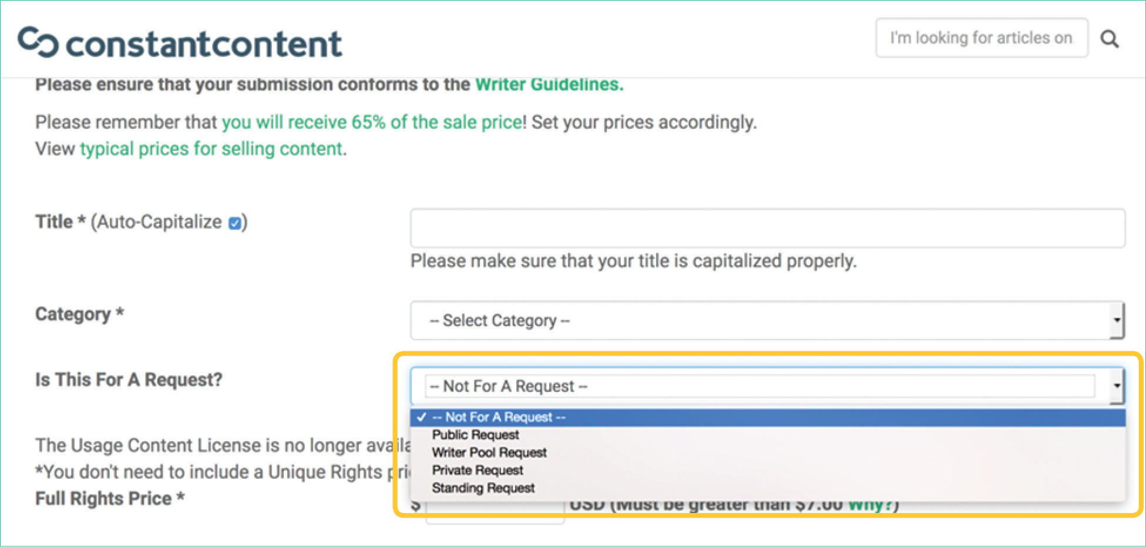Click the checkmark beside Not For A Request
The image size is (1146, 547).
pos(421,417)
